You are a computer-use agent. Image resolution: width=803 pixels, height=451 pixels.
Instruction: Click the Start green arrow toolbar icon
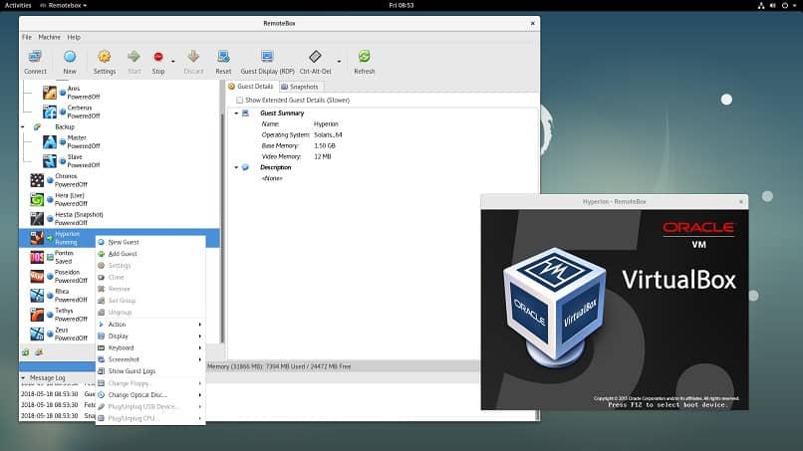134,57
